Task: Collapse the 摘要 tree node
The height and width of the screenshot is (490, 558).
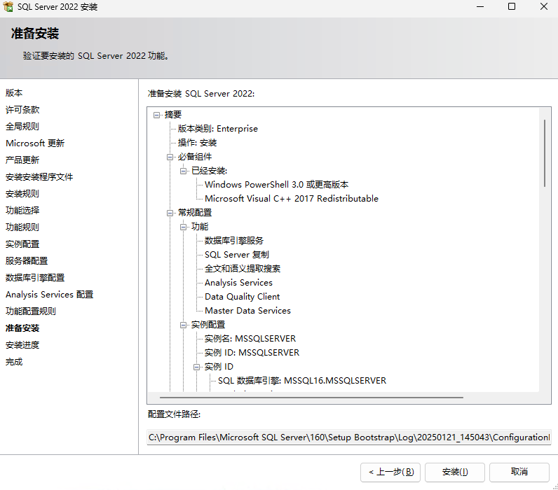Action: (156, 115)
